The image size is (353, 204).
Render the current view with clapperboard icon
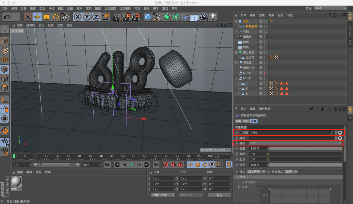[x=117, y=17]
